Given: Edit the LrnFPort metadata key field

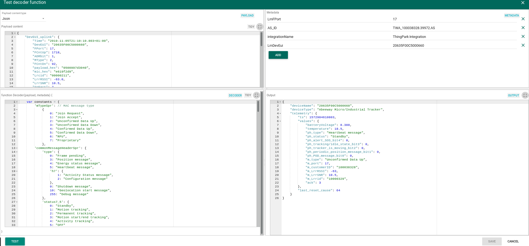Looking at the screenshot, I should [x=329, y=19].
